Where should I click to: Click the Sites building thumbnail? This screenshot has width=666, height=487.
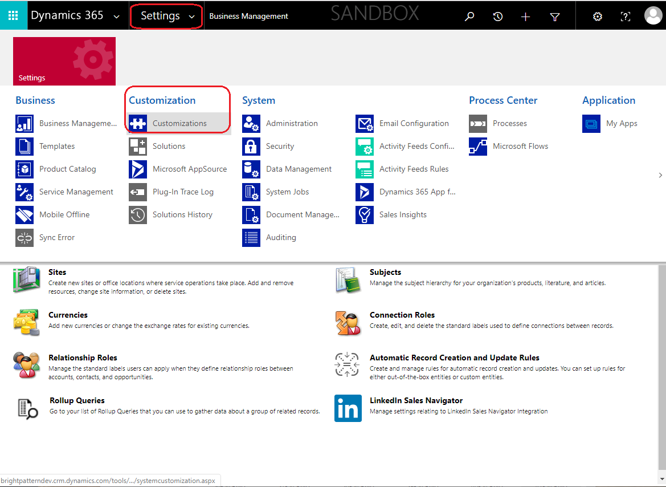click(26, 279)
